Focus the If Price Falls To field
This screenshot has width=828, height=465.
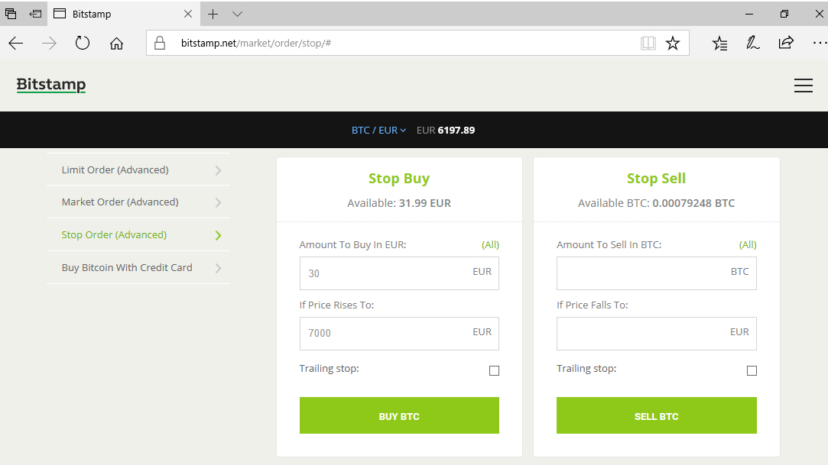(657, 333)
